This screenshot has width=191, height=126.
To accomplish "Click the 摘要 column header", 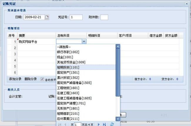I will point(36,36).
